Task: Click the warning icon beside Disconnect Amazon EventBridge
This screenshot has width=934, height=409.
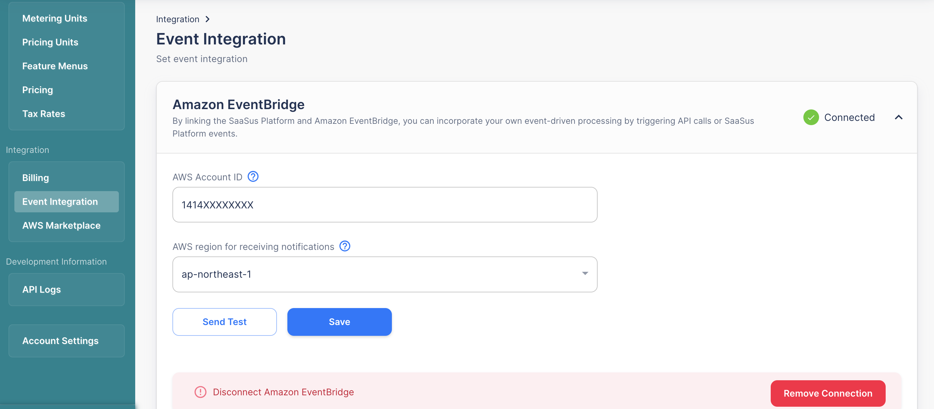Action: (200, 392)
